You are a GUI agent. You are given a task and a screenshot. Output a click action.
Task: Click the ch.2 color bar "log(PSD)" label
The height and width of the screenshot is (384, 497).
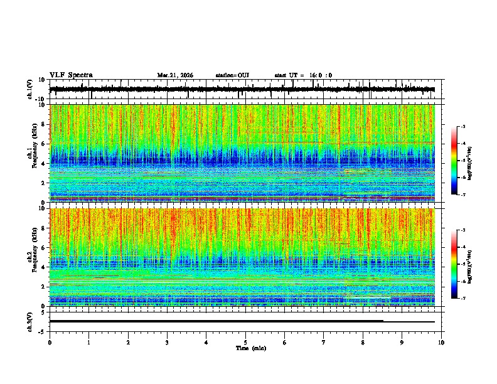click(x=470, y=267)
